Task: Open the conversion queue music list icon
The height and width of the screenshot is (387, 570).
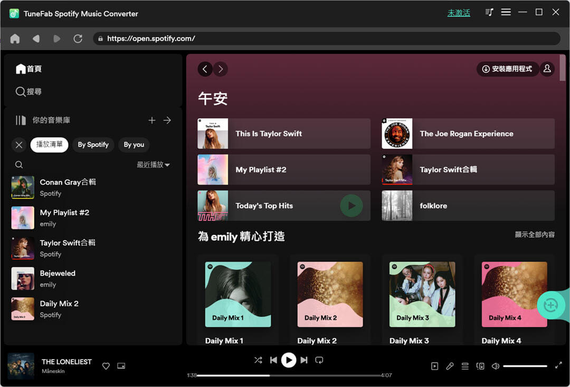Action: [x=489, y=12]
